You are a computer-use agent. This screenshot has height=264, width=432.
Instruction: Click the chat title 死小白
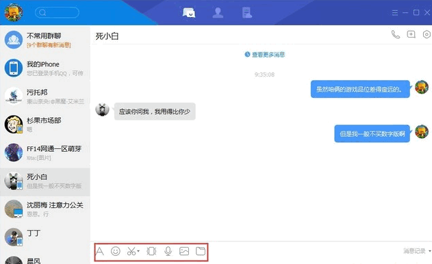point(107,36)
